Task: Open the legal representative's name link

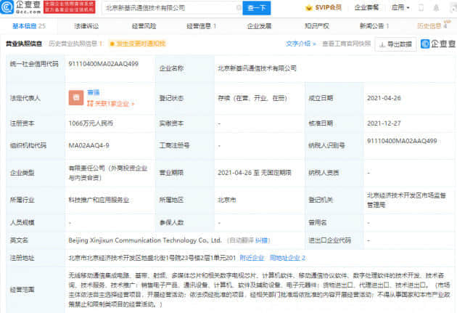Action: tap(94, 92)
